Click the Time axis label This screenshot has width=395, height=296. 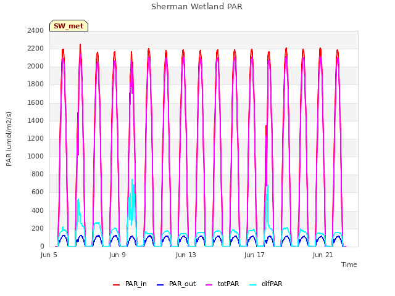349,265
